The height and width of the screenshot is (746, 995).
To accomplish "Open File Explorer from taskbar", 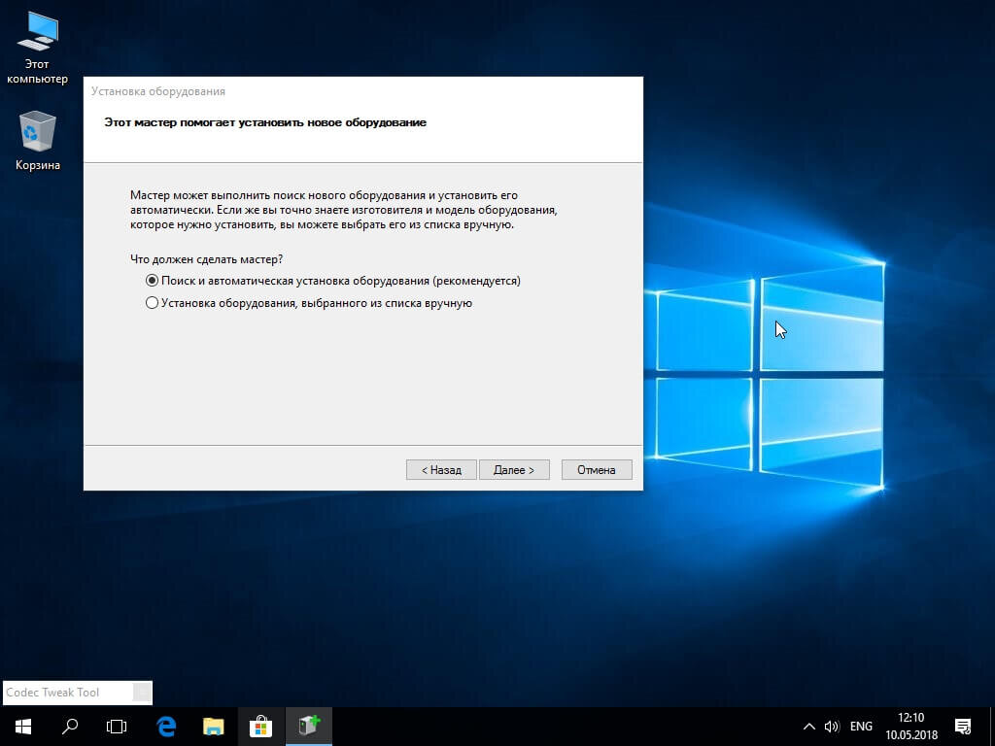I will coord(213,727).
